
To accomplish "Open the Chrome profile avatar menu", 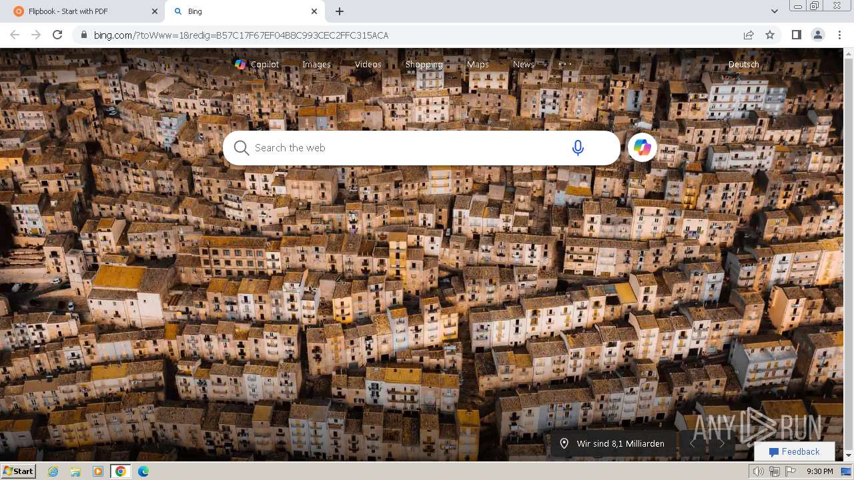I will pos(817,35).
